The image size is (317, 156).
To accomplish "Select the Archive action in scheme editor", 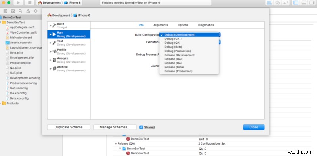I will click(x=69, y=69).
